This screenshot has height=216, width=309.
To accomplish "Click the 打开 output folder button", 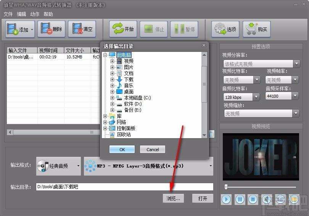I will tap(203, 198).
